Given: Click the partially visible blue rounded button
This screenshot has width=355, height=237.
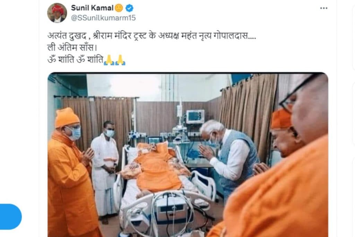Looking at the screenshot, I should pos(11,217).
